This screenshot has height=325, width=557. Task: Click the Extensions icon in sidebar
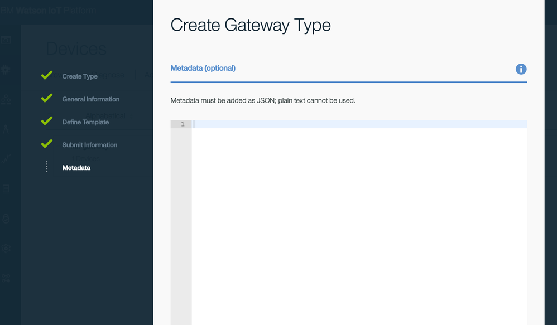pos(6,278)
